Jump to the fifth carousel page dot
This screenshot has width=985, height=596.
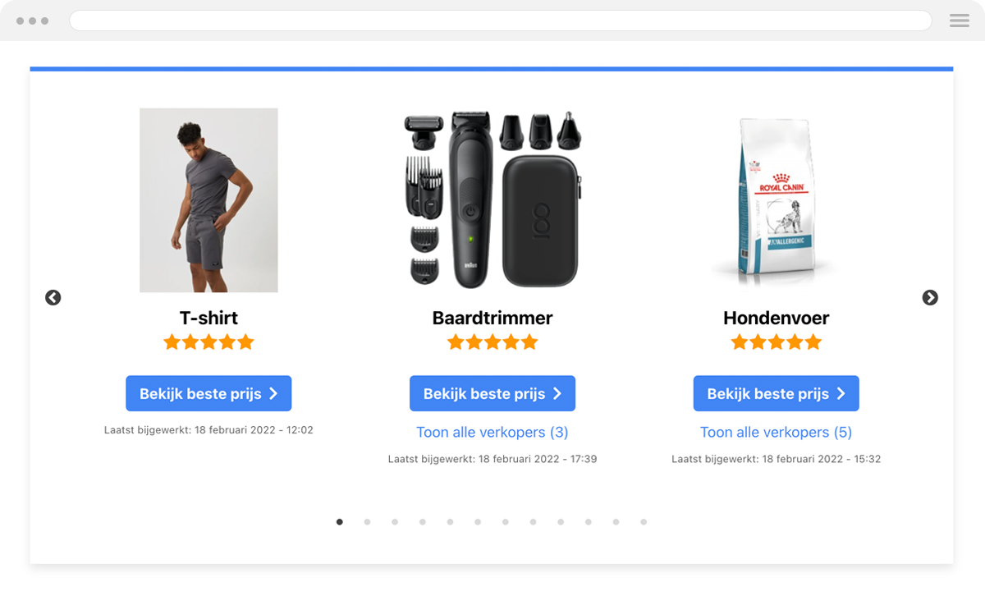click(x=451, y=521)
